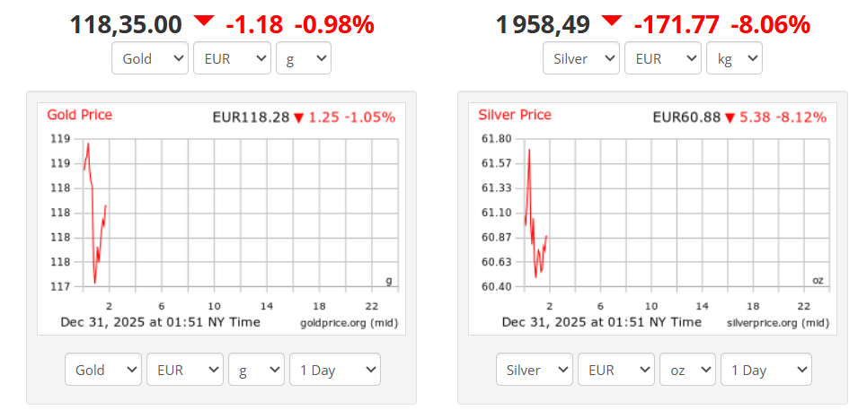Expand the kg weight unit dropdown
This screenshot has width=858, height=419.
pos(734,59)
